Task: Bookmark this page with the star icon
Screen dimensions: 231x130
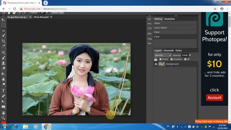Action: (x=215, y=9)
